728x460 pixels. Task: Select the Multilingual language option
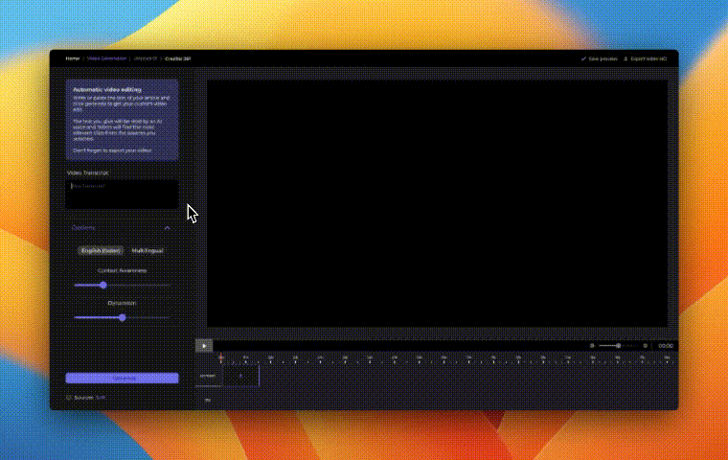coord(148,251)
